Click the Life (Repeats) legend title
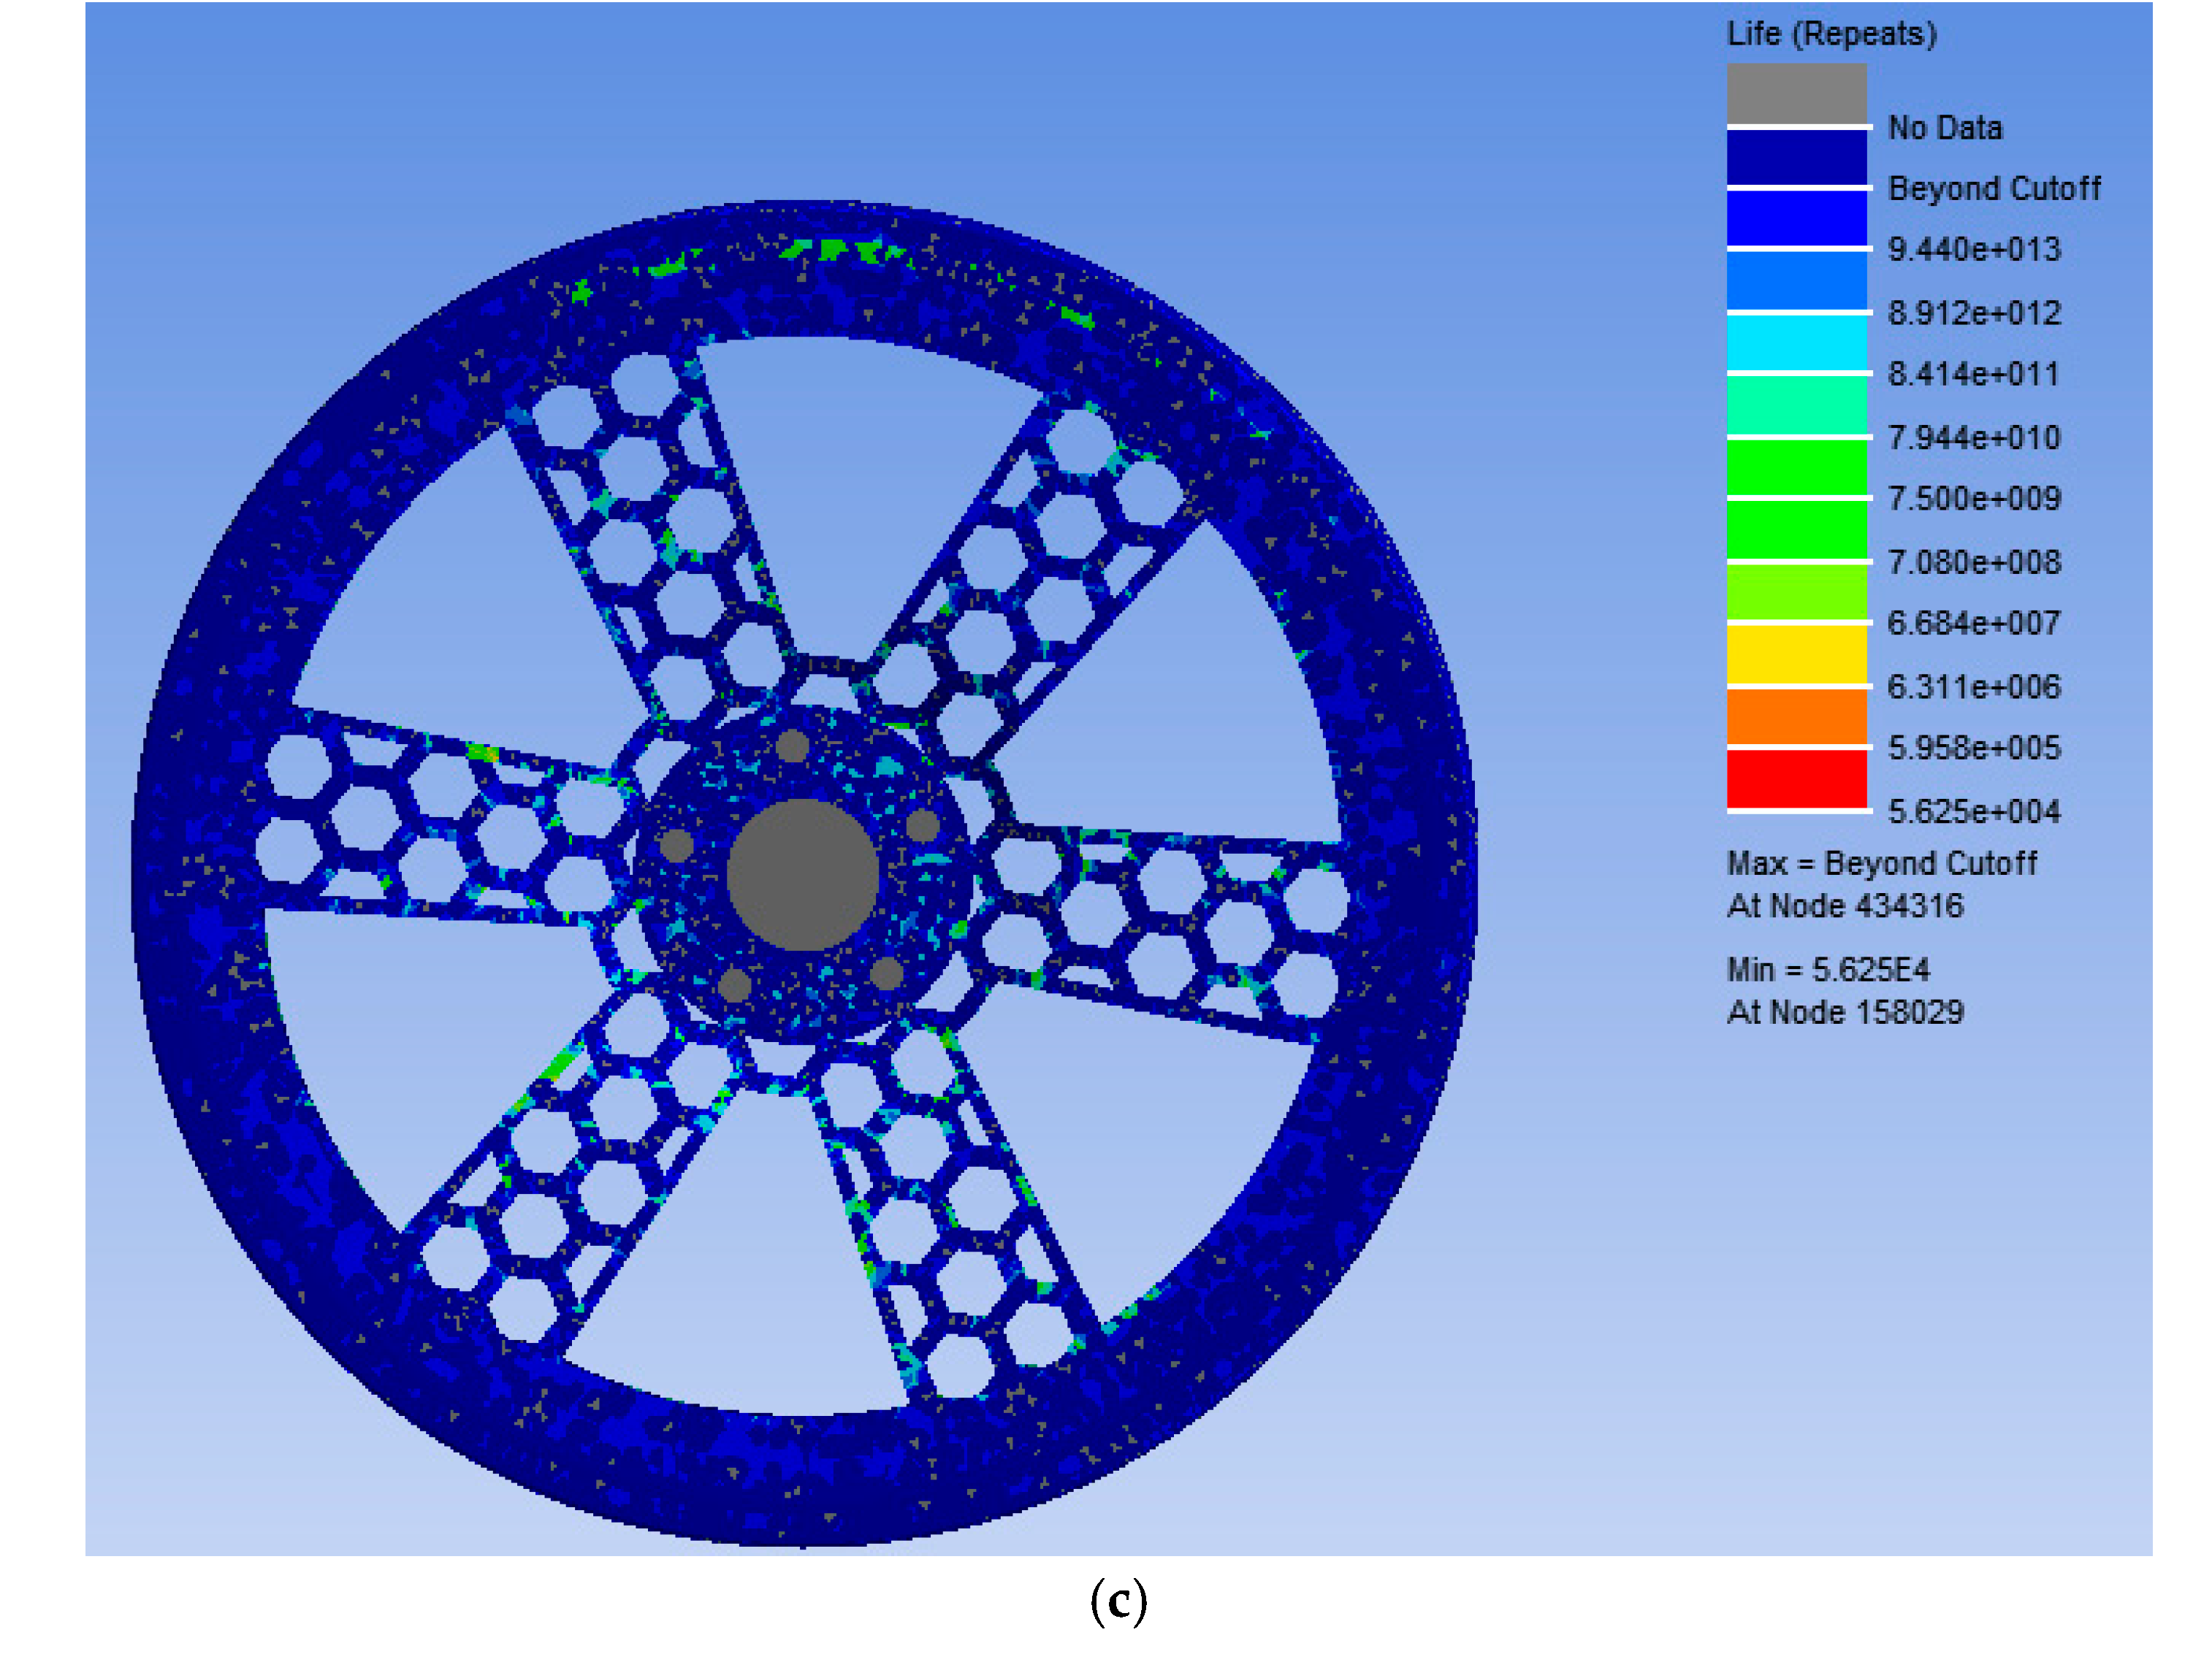The image size is (2212, 1654). click(x=1831, y=34)
